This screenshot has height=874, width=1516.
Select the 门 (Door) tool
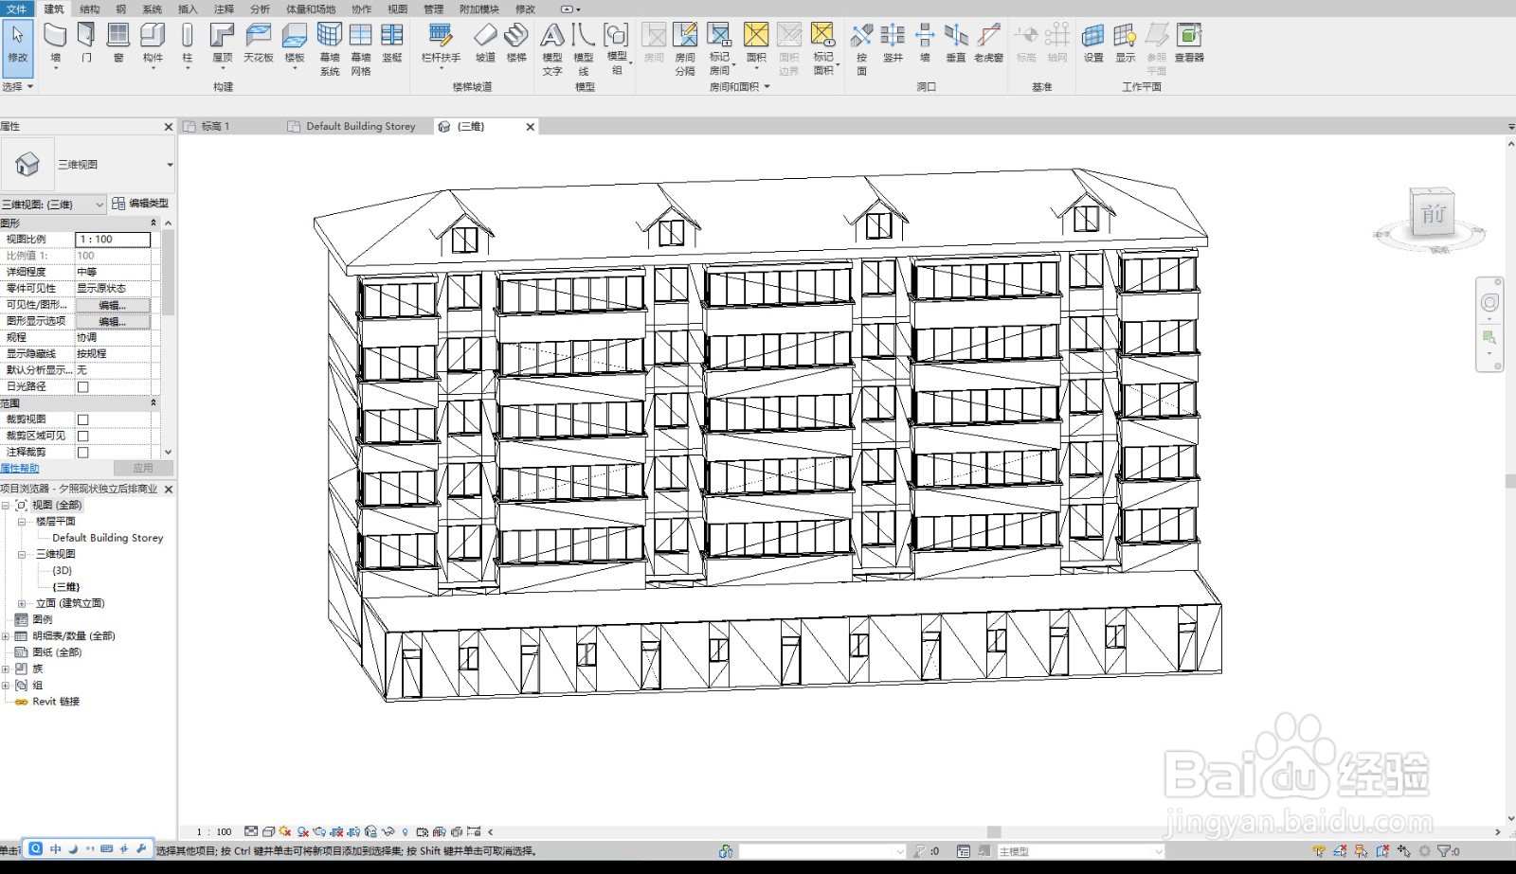(86, 45)
